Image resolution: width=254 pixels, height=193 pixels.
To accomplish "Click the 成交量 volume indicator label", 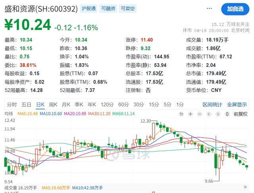I will 20,187.
